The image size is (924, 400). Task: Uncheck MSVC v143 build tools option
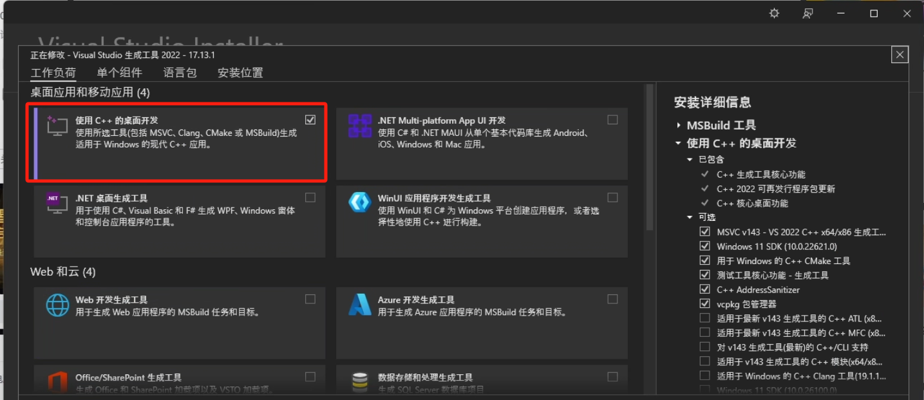click(704, 232)
